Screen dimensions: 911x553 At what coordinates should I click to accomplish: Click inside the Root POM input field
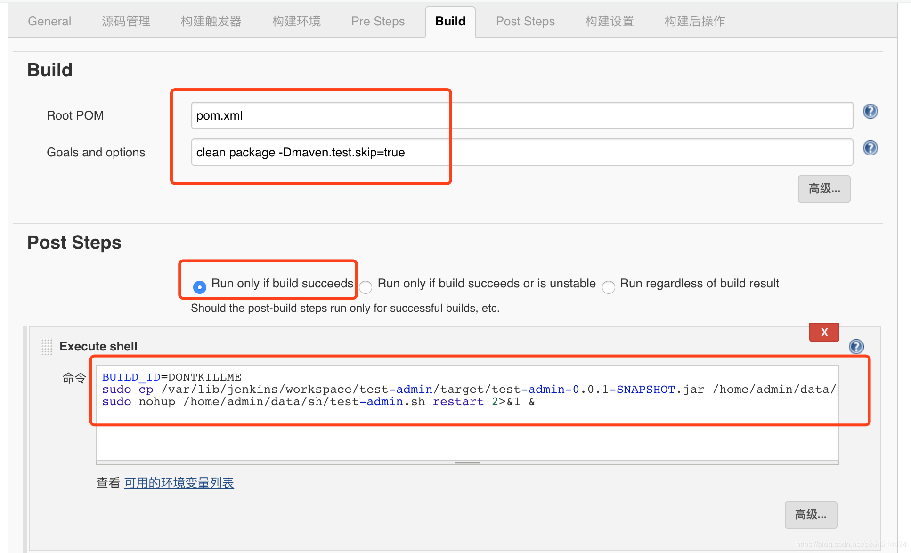pyautogui.click(x=518, y=115)
